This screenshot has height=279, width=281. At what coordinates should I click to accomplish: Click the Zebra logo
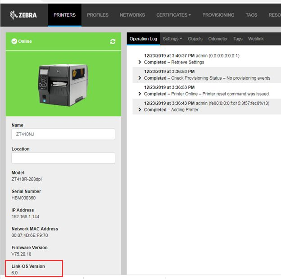[x=23, y=15]
